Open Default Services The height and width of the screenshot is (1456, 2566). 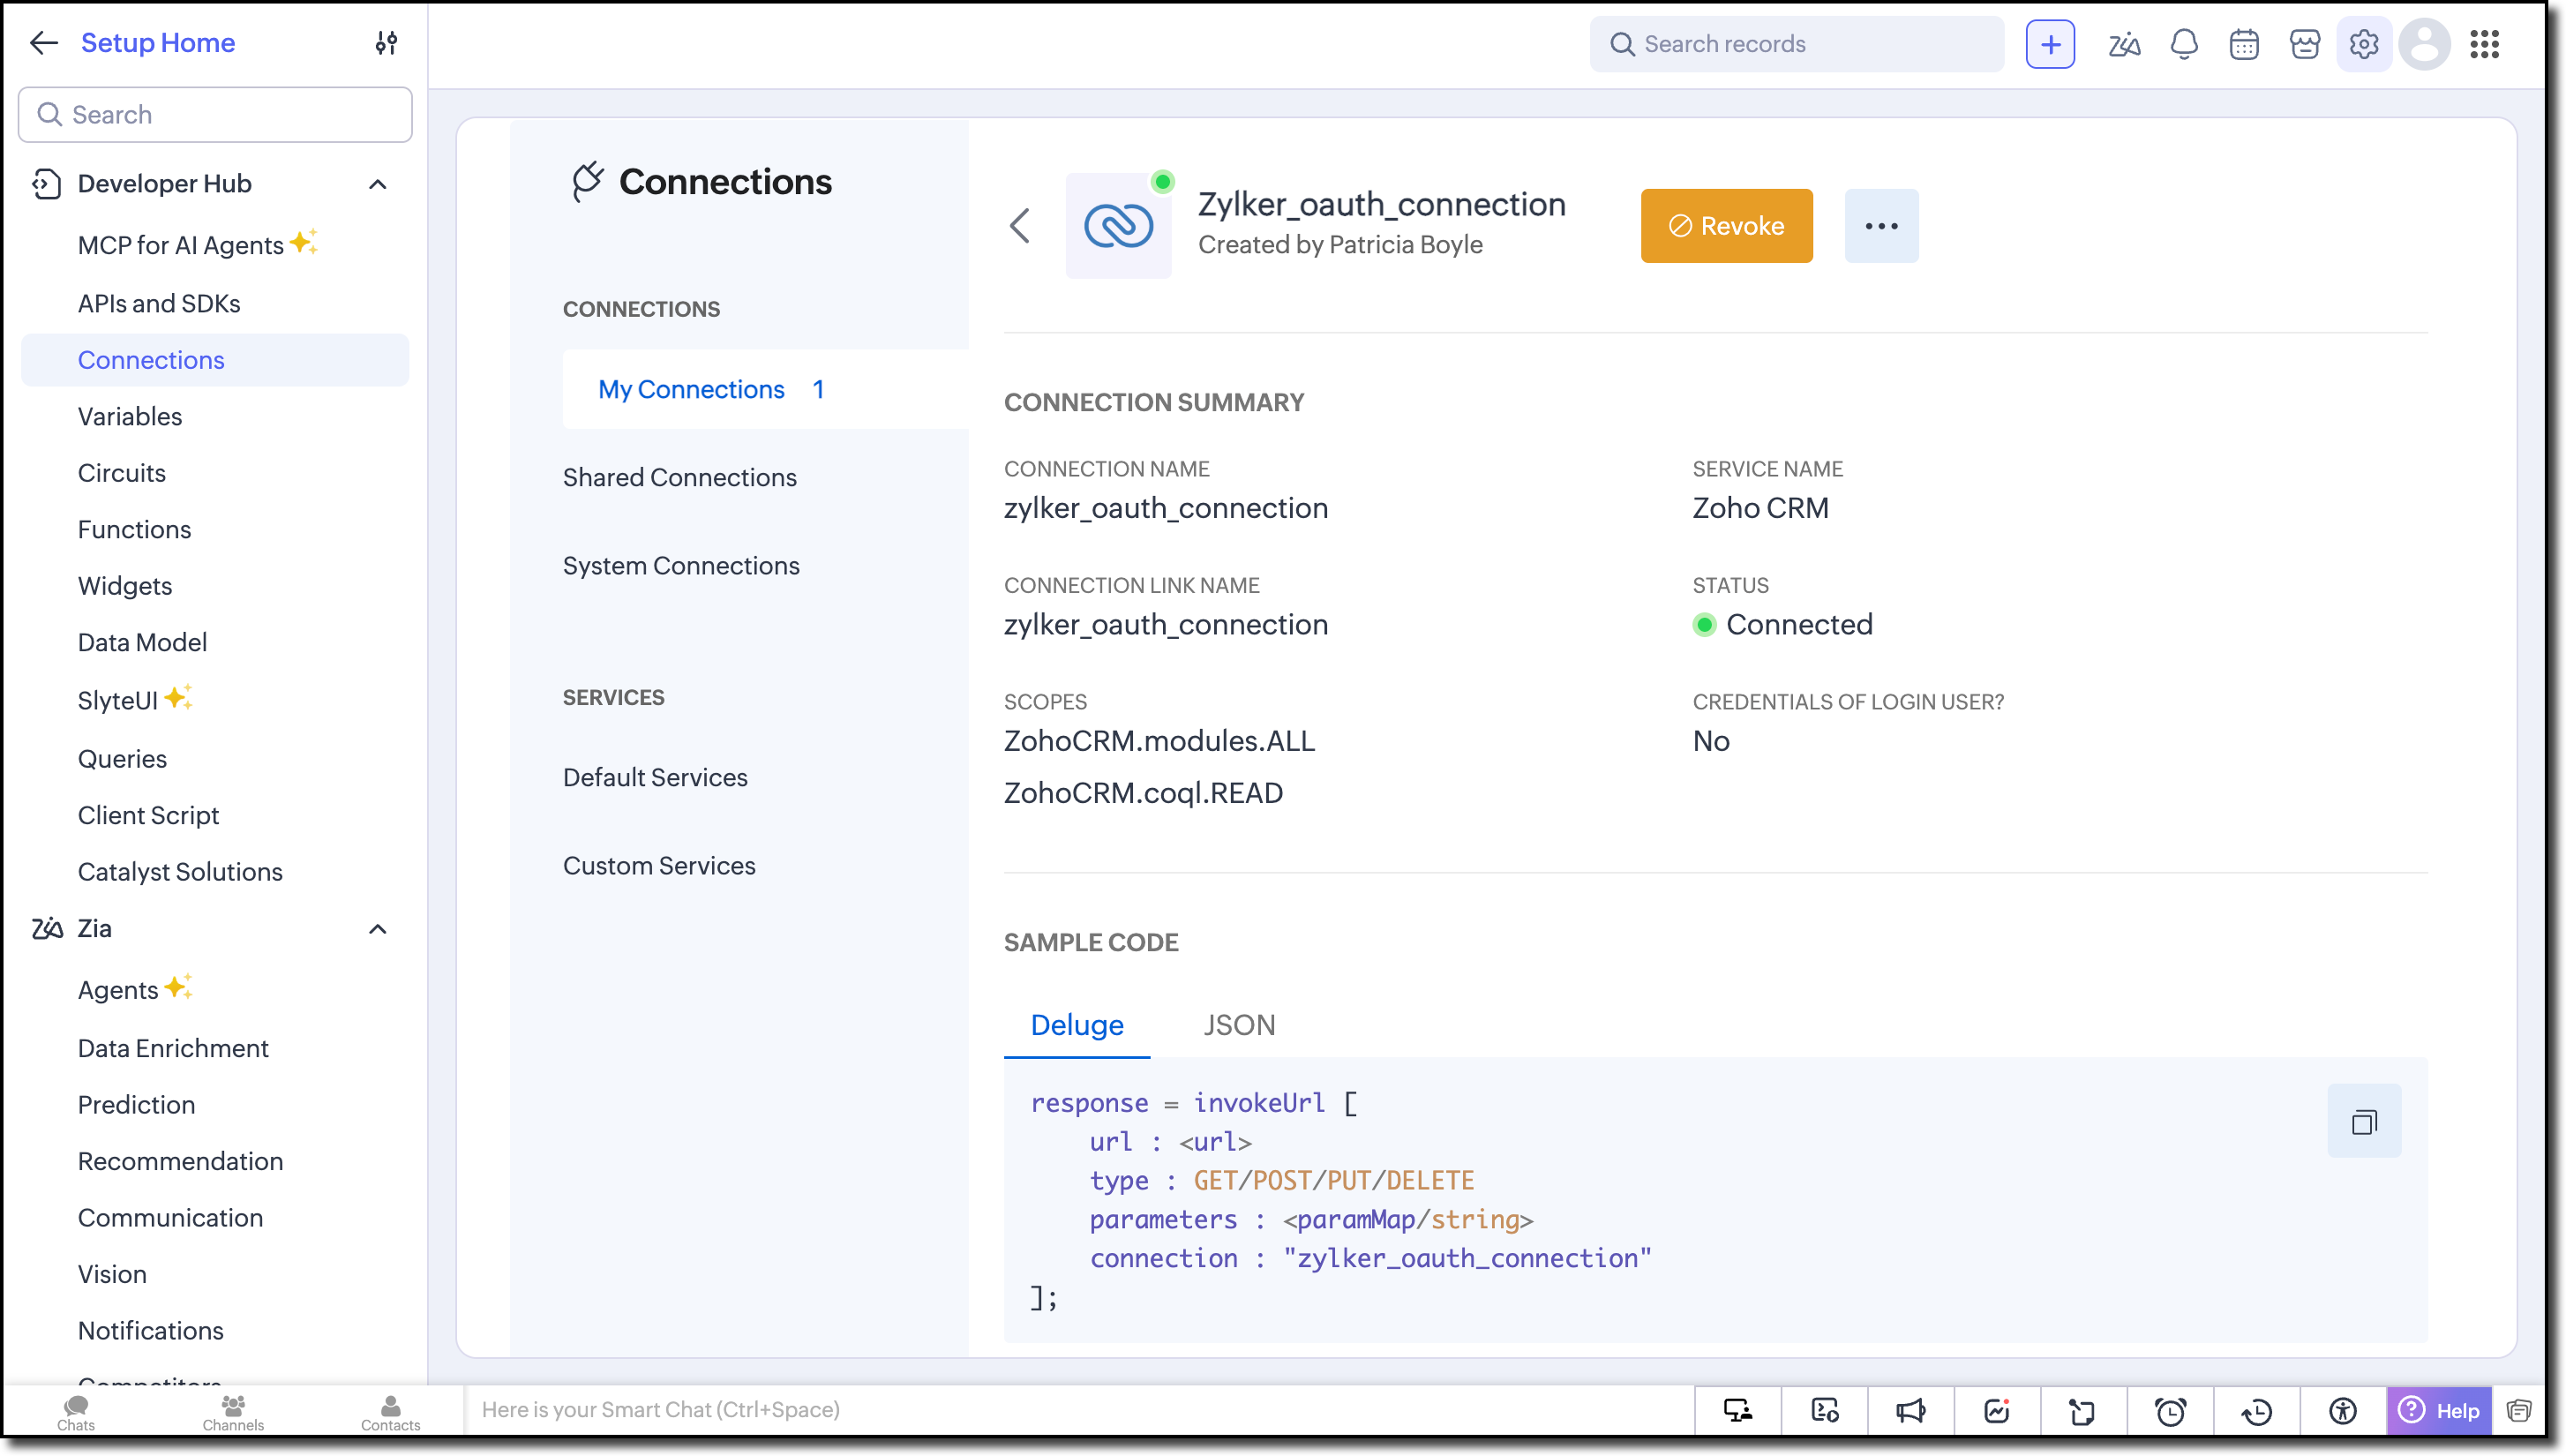click(655, 777)
